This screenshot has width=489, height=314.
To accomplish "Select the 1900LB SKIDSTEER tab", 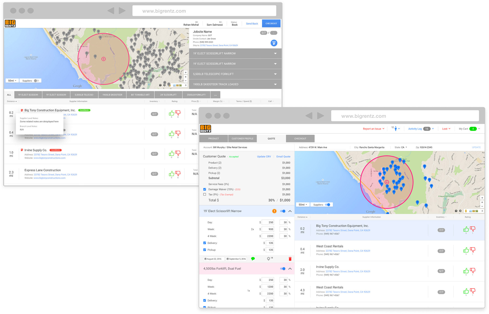I will 112,95.
